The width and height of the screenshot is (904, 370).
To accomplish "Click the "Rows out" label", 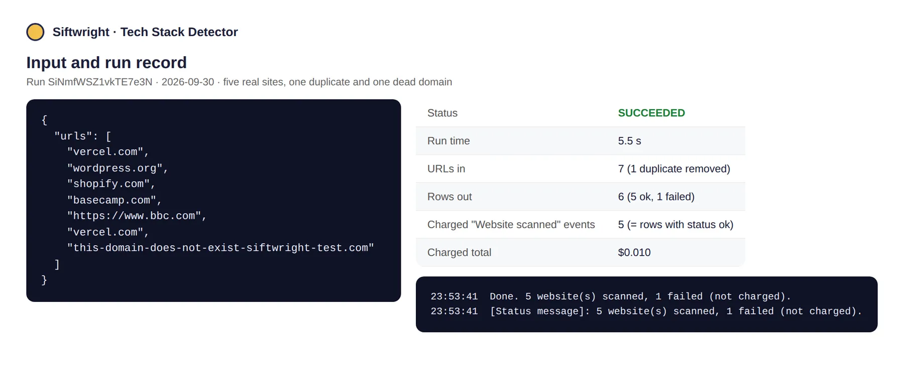I will click(x=449, y=197).
